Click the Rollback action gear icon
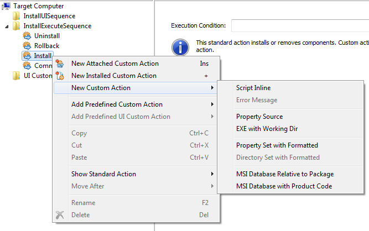369x231 pixels. (x=27, y=46)
